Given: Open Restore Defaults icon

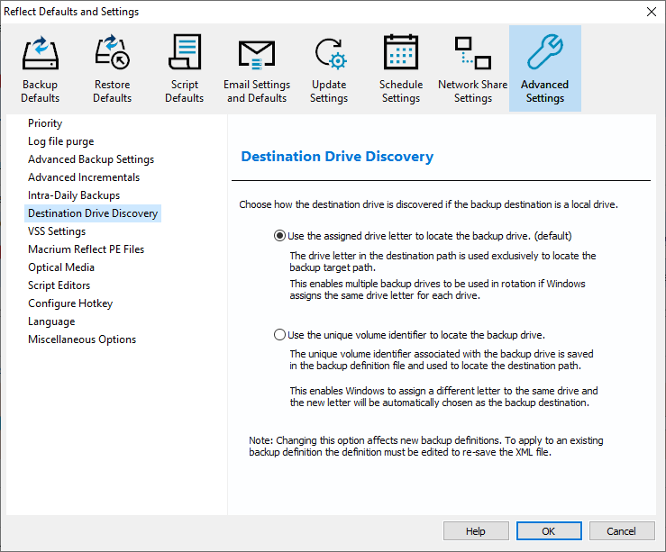Looking at the screenshot, I should tap(112, 54).
